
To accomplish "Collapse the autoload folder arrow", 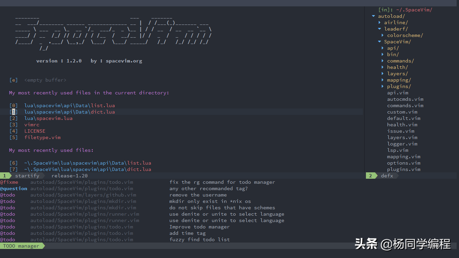I will [x=373, y=16].
